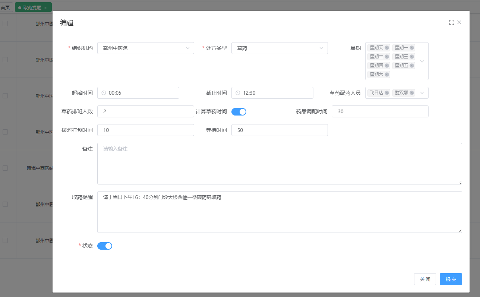Image resolution: width=480 pixels, height=297 pixels.
Task: Click the 关闭 button
Action: coord(425,279)
